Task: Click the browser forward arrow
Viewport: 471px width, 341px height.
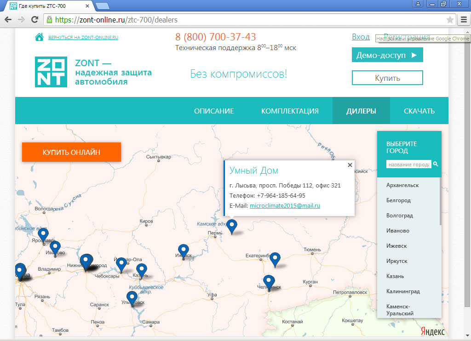Action: [21, 20]
